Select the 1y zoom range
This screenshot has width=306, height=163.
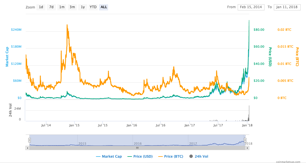82,7
